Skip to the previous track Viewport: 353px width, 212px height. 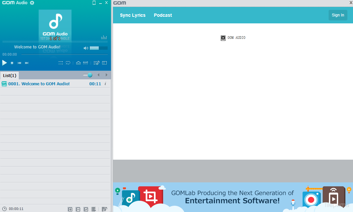point(19,63)
